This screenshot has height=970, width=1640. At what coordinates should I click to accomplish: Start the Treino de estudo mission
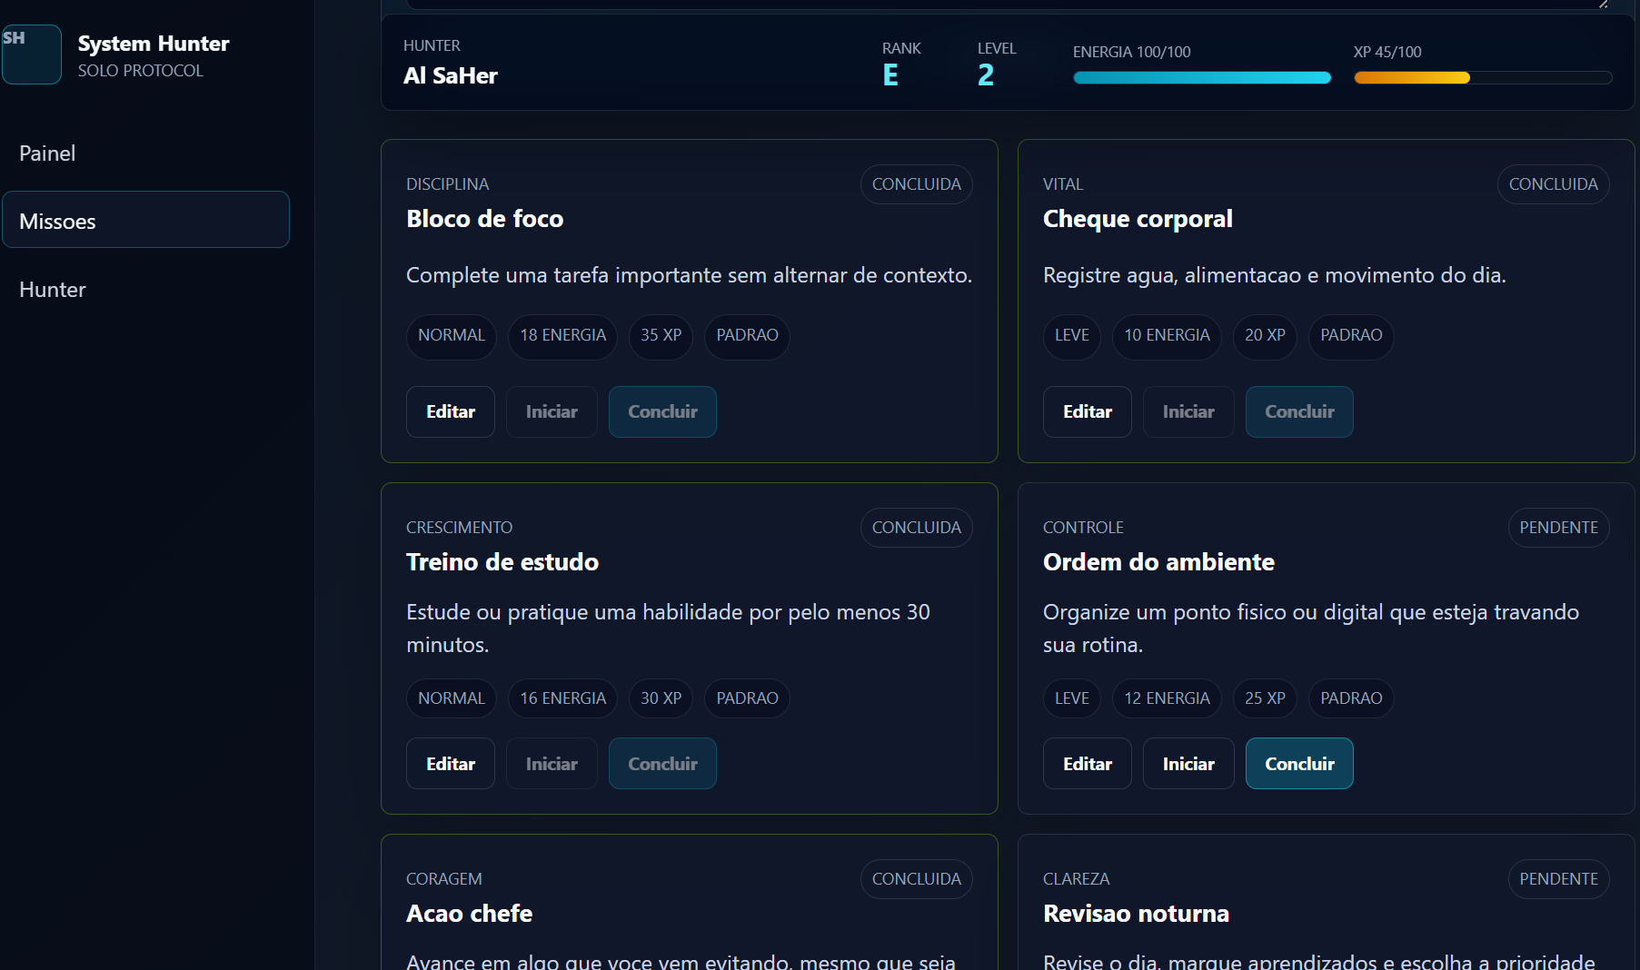pos(552,764)
